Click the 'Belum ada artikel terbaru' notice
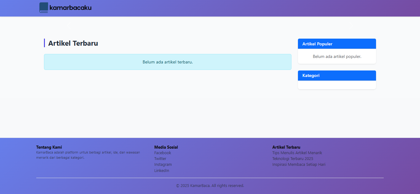 [168, 62]
